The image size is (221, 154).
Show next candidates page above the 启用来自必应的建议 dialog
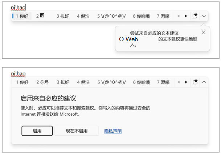(x=186, y=82)
